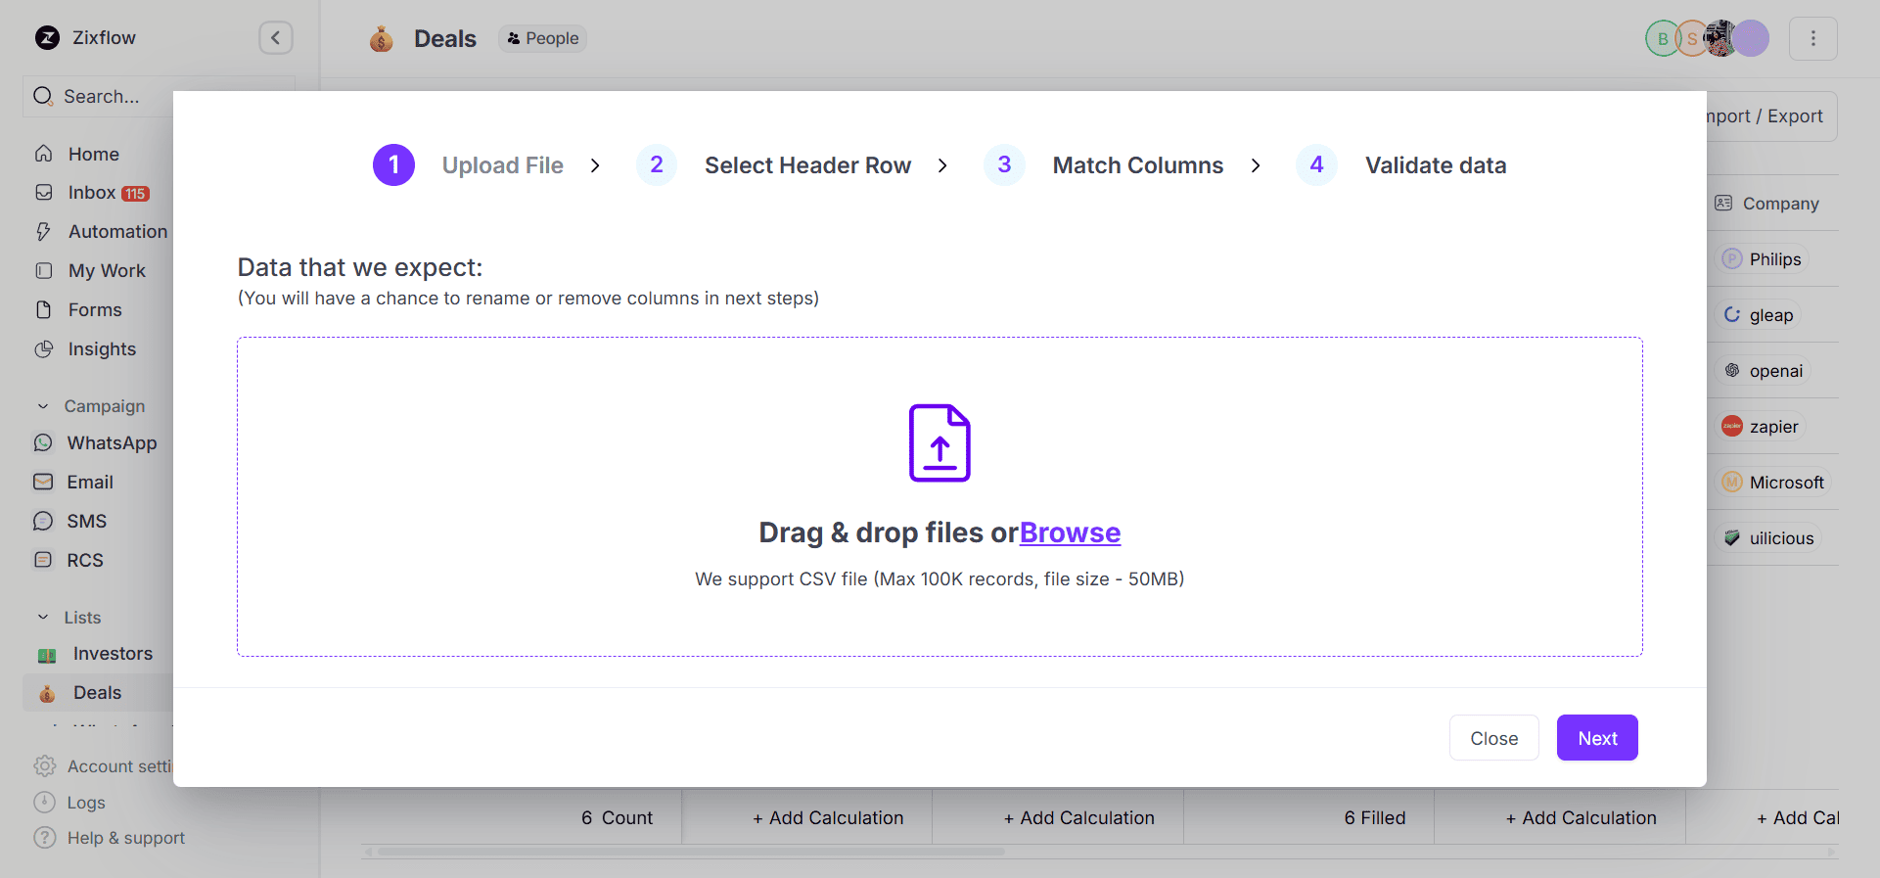
Task: Click Add Calculation right of 6 Filled
Action: coord(1581,818)
